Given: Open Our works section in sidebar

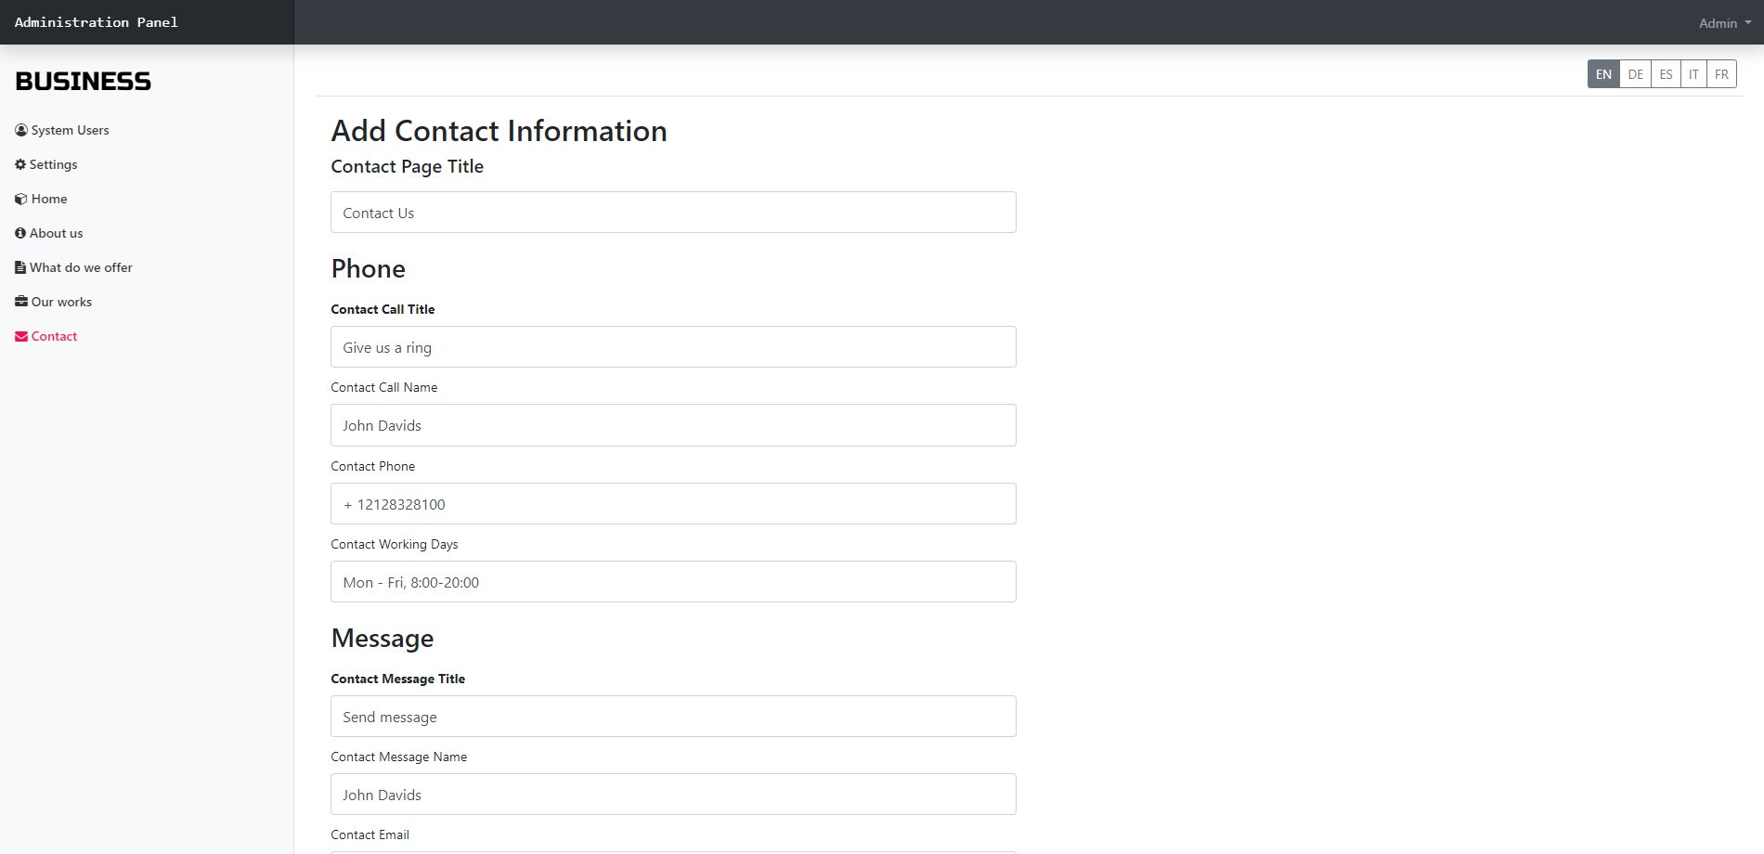Looking at the screenshot, I should point(53,302).
